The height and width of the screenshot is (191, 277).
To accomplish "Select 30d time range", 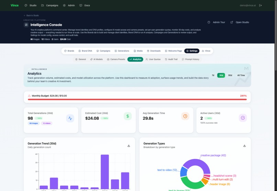I will coord(221,75).
